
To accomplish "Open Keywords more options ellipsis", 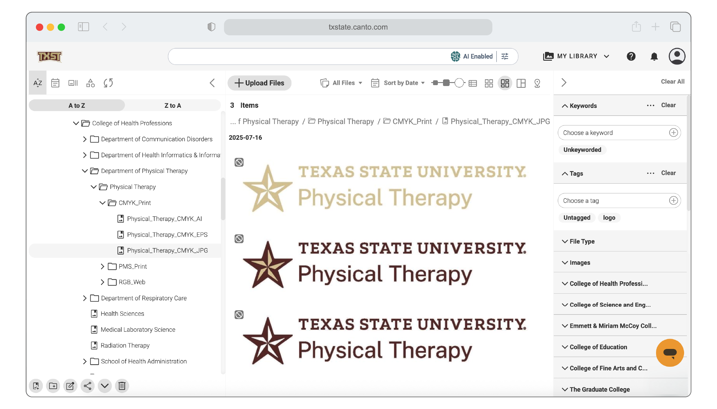I will tap(651, 105).
